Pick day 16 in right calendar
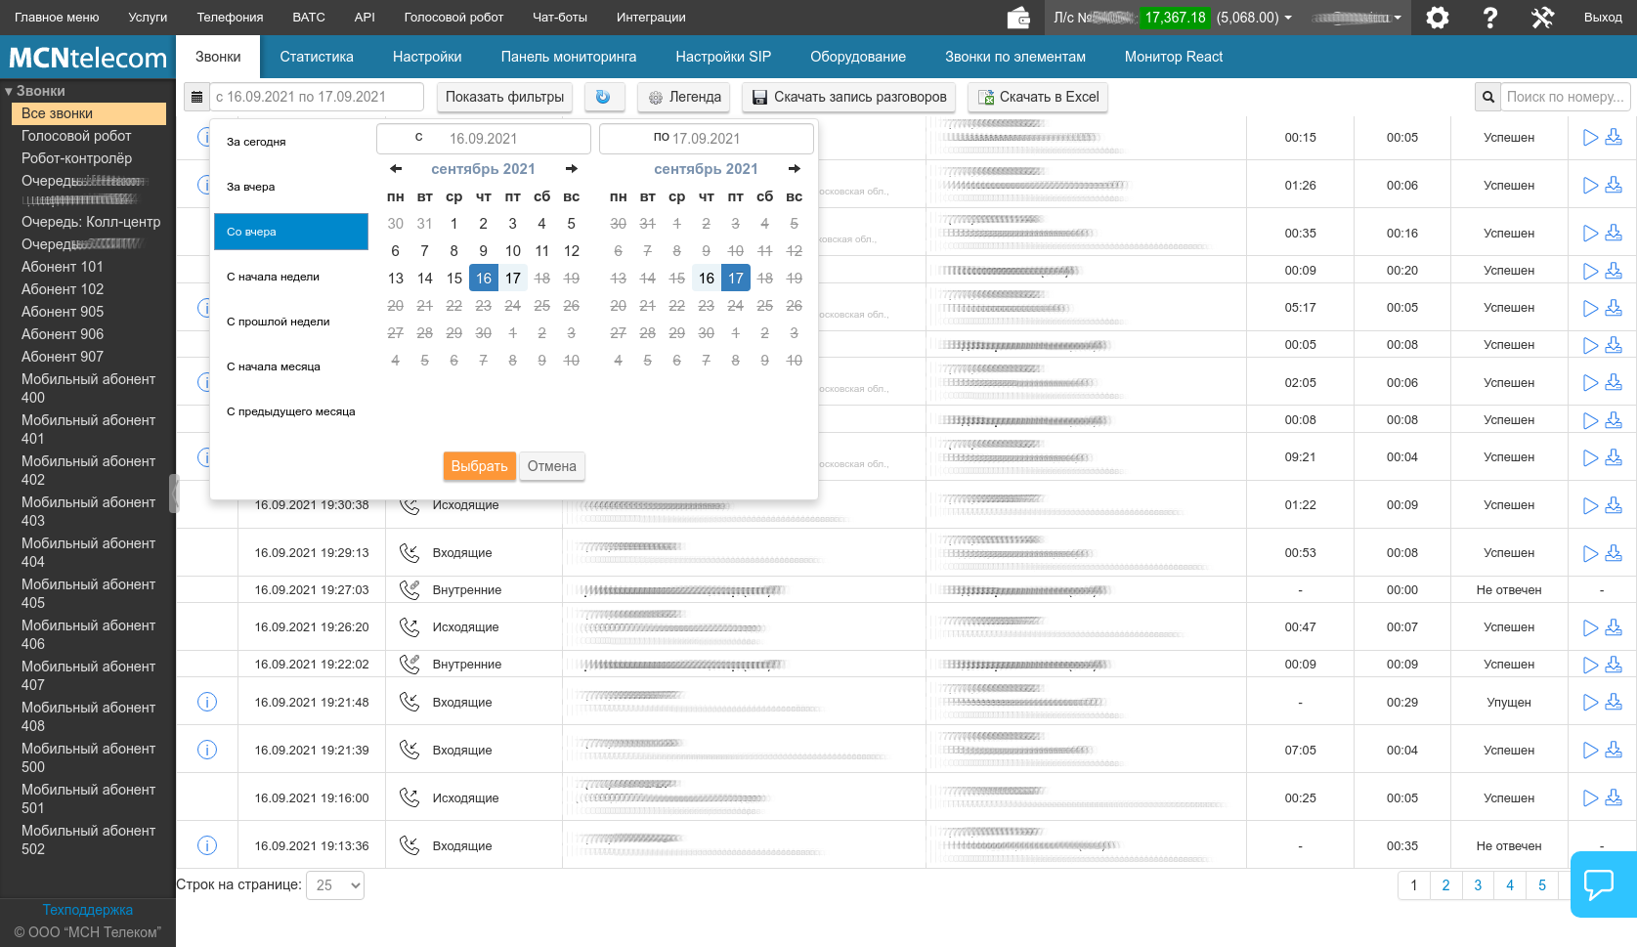Viewport: 1637px width, 947px height. (707, 279)
